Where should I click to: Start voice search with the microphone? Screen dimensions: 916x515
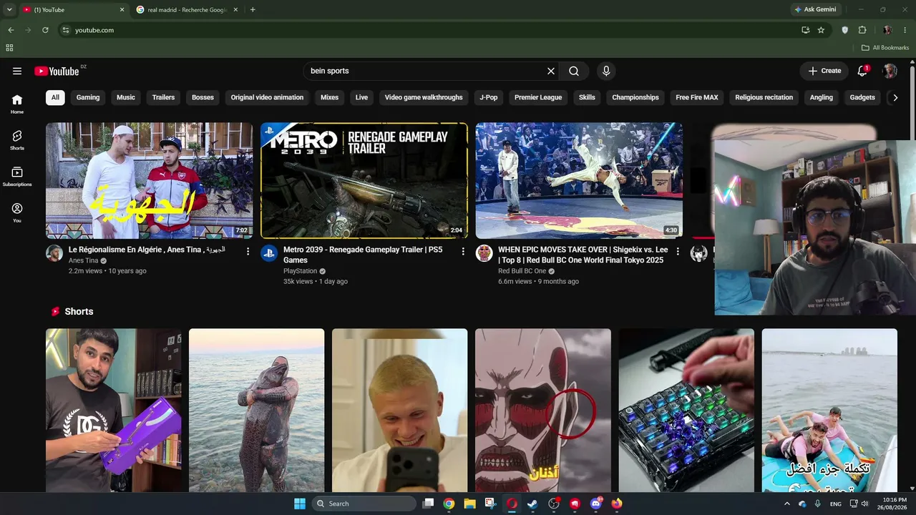pos(606,71)
